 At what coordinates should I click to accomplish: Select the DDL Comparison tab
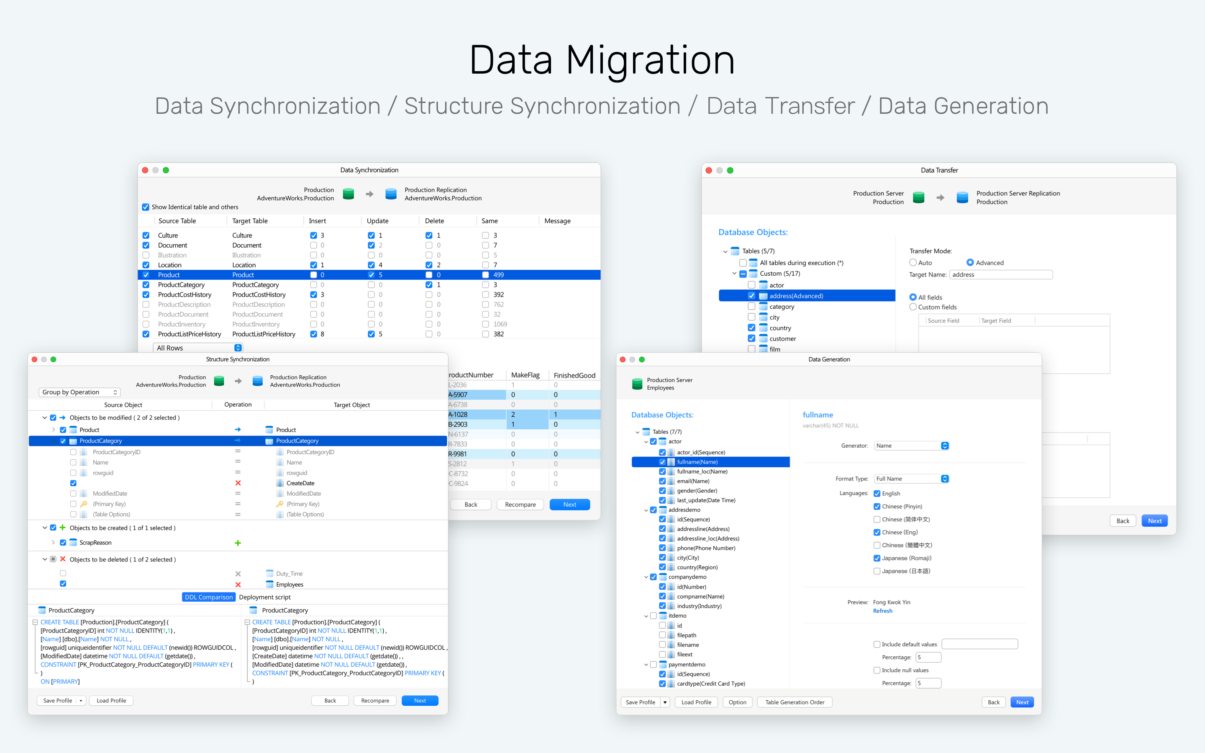pyautogui.click(x=209, y=597)
